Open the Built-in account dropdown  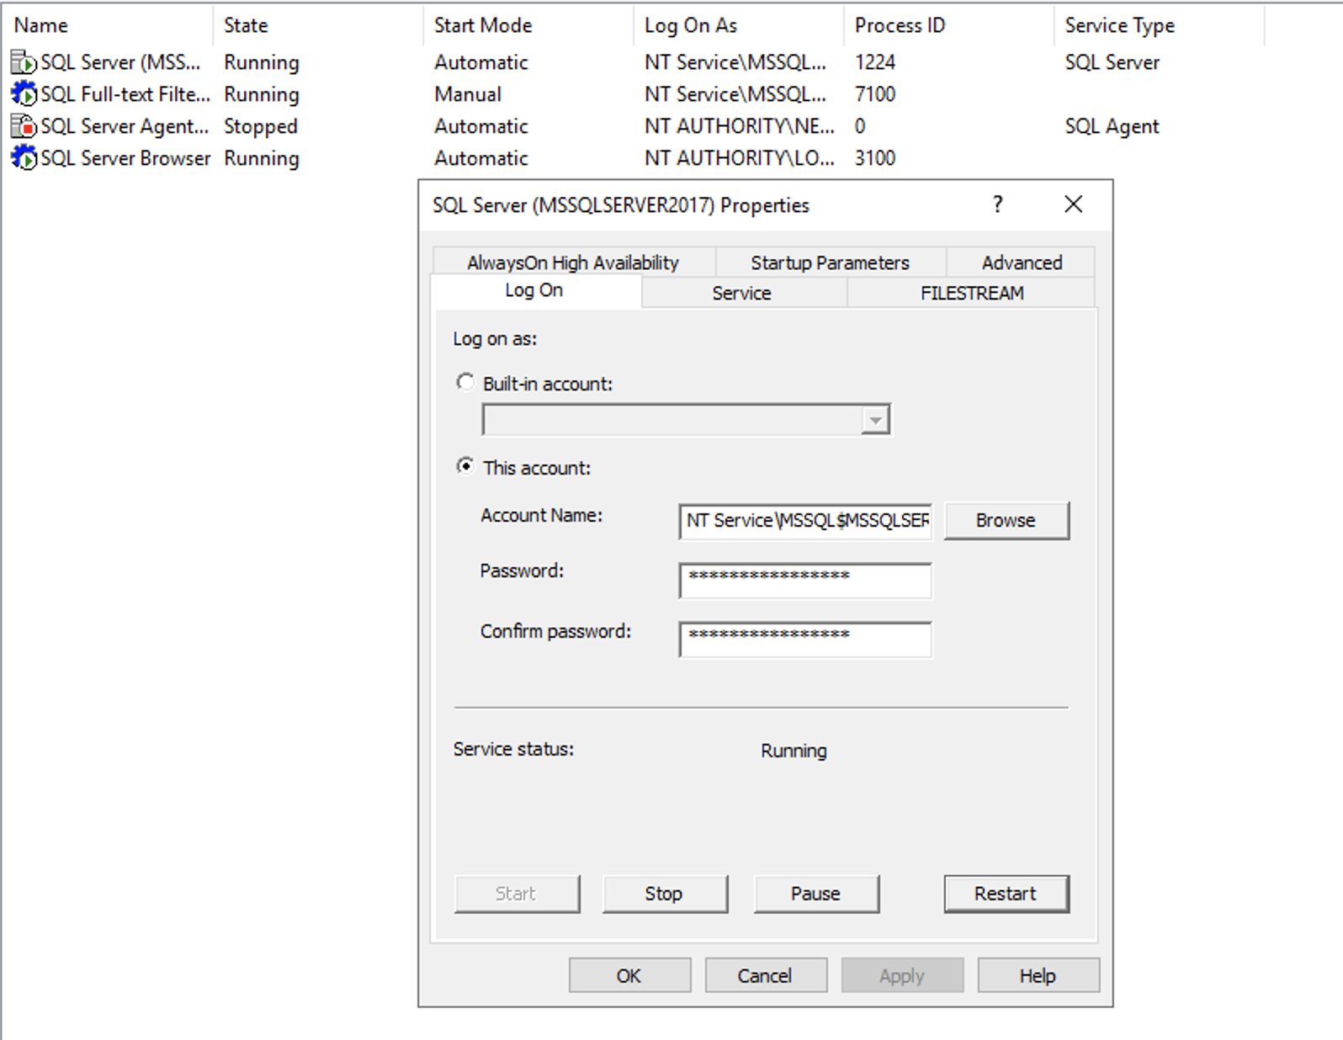875,420
